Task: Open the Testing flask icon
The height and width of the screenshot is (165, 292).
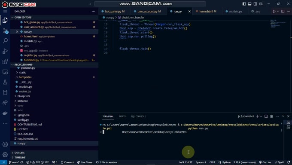Action: tap(5, 82)
